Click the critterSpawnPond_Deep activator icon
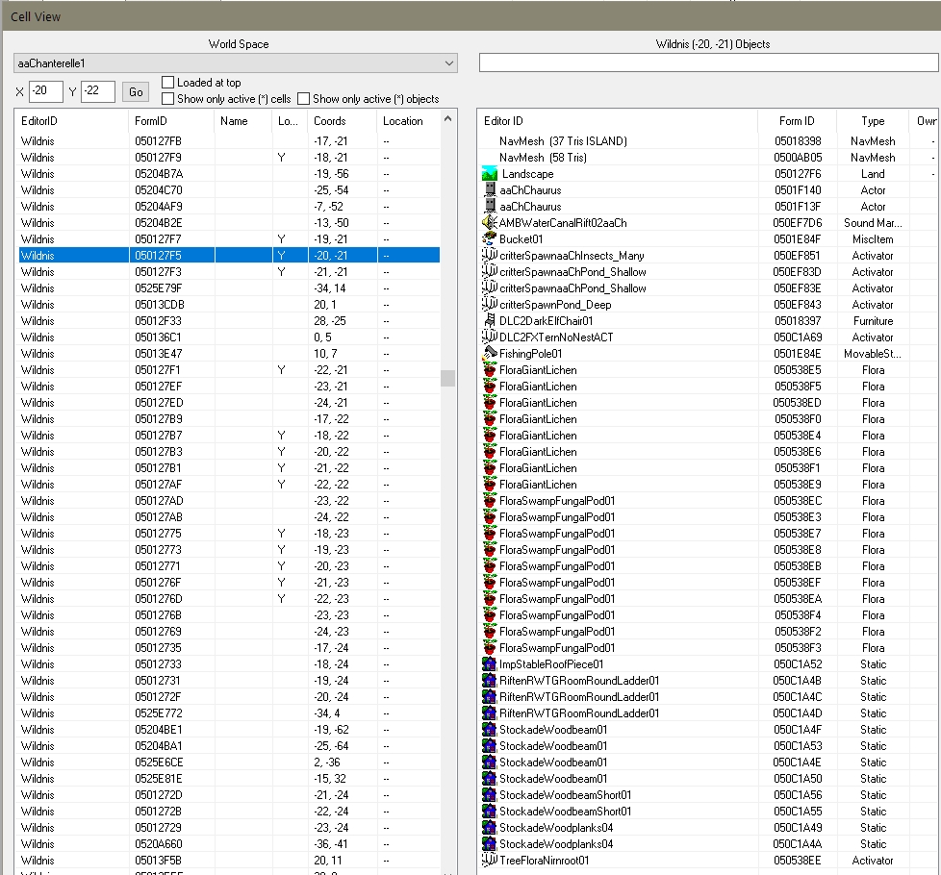The width and height of the screenshot is (941, 875). [x=490, y=305]
